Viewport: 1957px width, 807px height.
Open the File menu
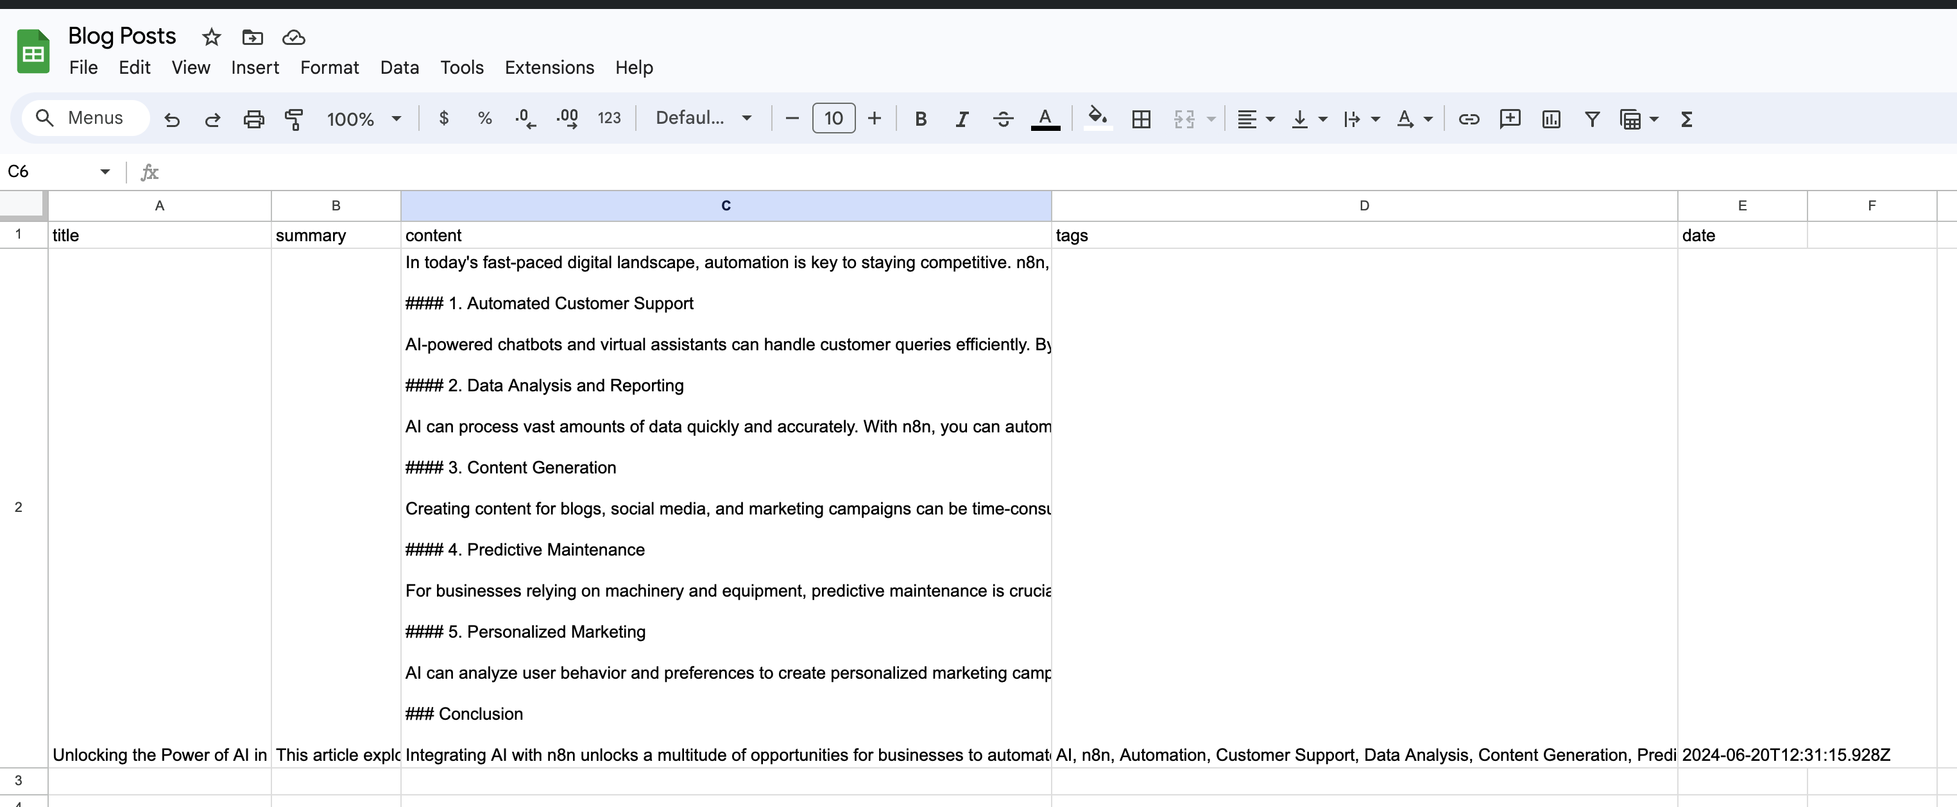[x=83, y=67]
